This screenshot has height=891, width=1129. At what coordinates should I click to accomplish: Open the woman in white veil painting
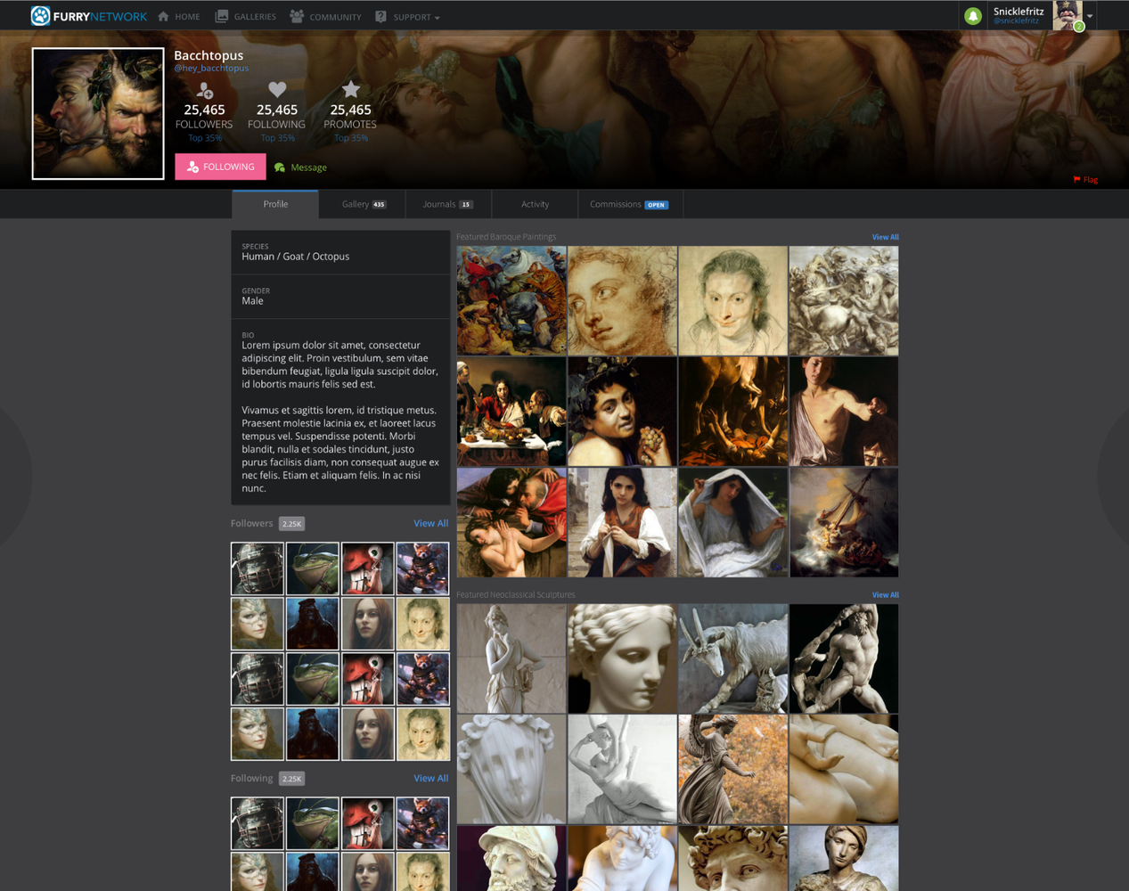pos(732,522)
